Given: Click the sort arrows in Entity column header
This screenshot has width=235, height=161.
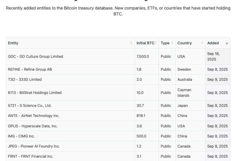Looking at the screenshot, I should point(131,43).
